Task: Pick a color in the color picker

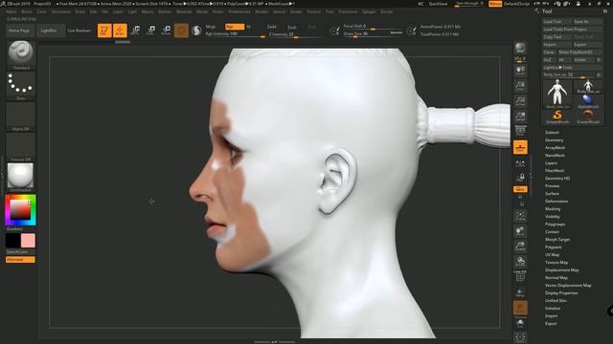Action: click(20, 210)
